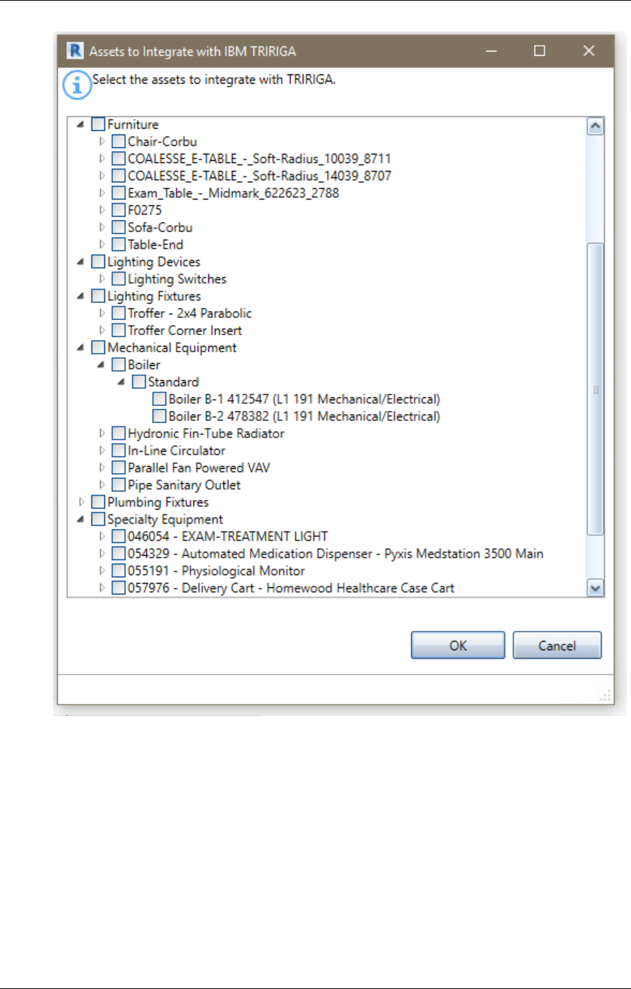The width and height of the screenshot is (631, 989).
Task: Expand the Parallel Fan Powered VAV node
Action: click(x=102, y=467)
